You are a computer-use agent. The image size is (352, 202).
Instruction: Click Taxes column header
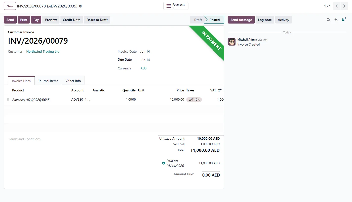pos(190,90)
